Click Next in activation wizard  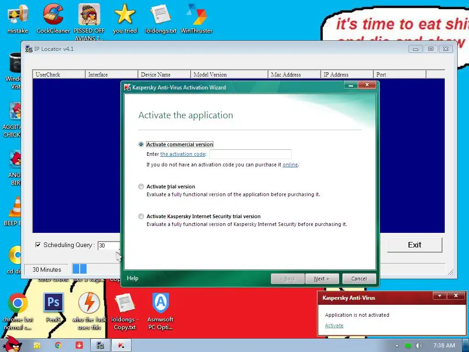(322, 279)
